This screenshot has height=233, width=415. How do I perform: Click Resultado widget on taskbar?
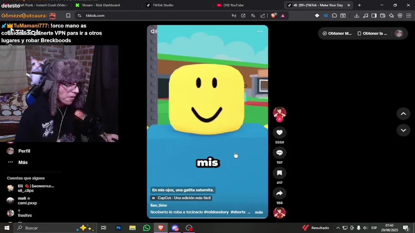(x=316, y=228)
